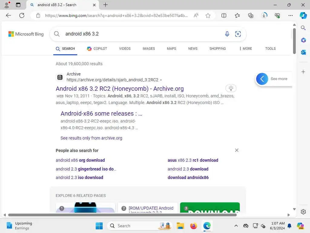
Task: Click the browser Back arrow
Action: (8, 15)
